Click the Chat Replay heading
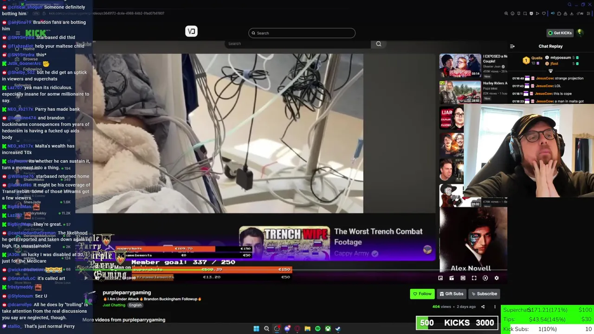 click(550, 46)
